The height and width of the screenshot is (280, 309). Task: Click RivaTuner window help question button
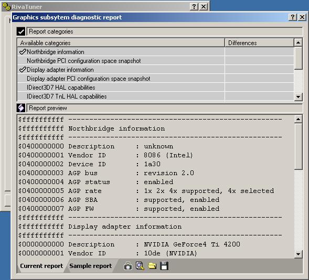point(194,7)
